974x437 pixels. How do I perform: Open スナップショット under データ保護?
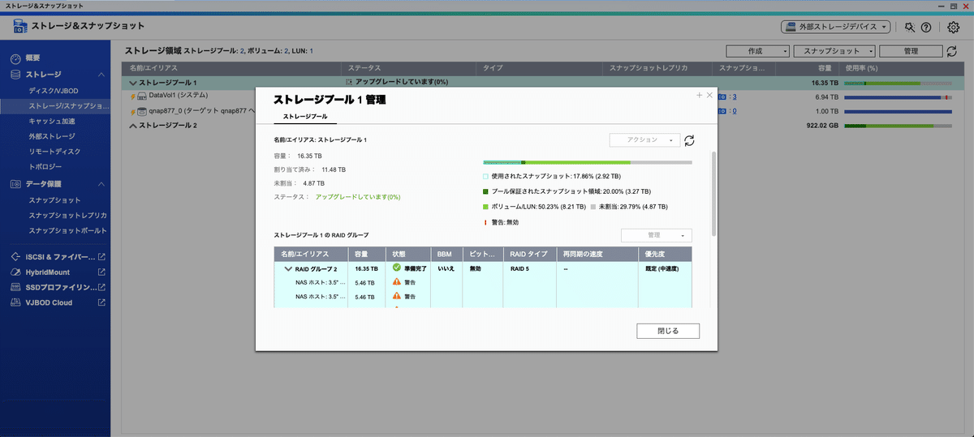coord(55,199)
